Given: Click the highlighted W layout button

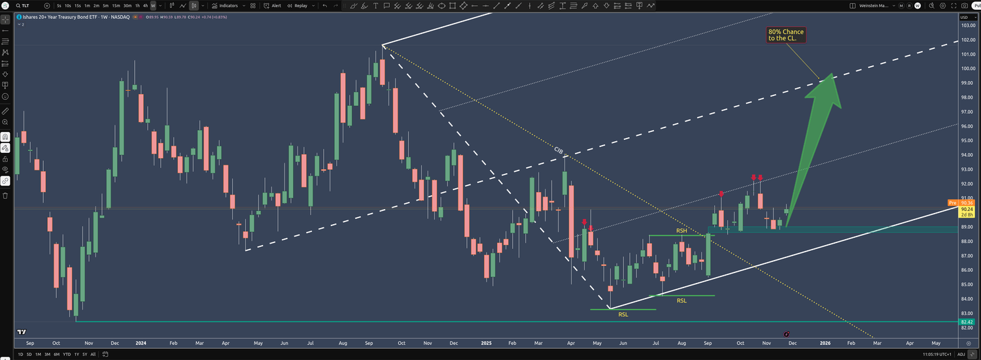Looking at the screenshot, I should pos(918,5).
